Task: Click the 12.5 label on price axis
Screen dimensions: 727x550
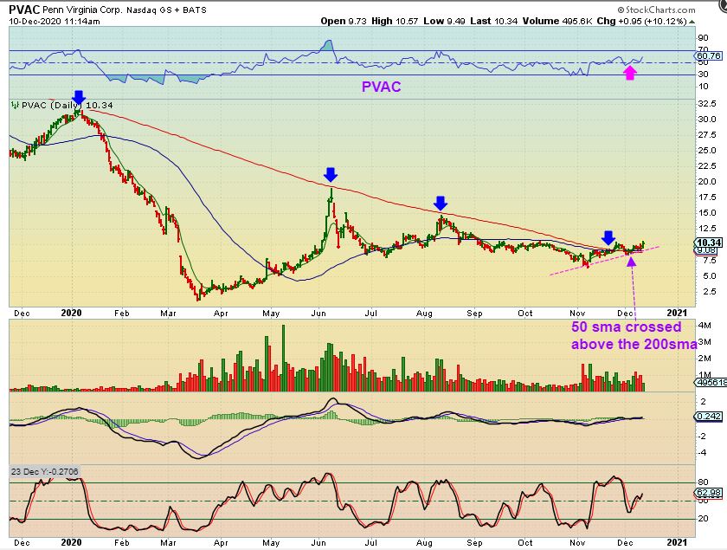Action: [706, 229]
